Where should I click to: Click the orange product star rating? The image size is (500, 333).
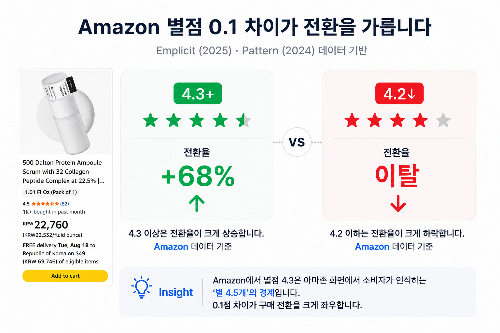point(45,204)
